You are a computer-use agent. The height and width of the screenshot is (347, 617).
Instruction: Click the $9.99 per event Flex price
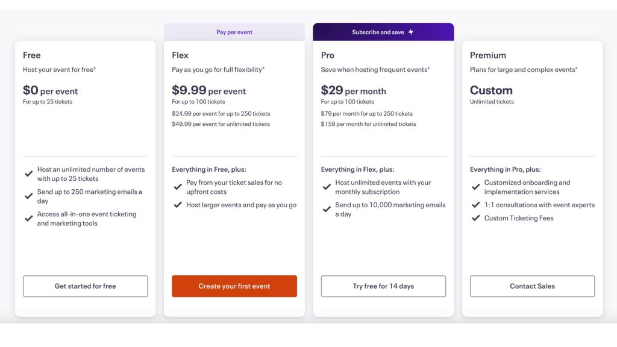tap(208, 90)
